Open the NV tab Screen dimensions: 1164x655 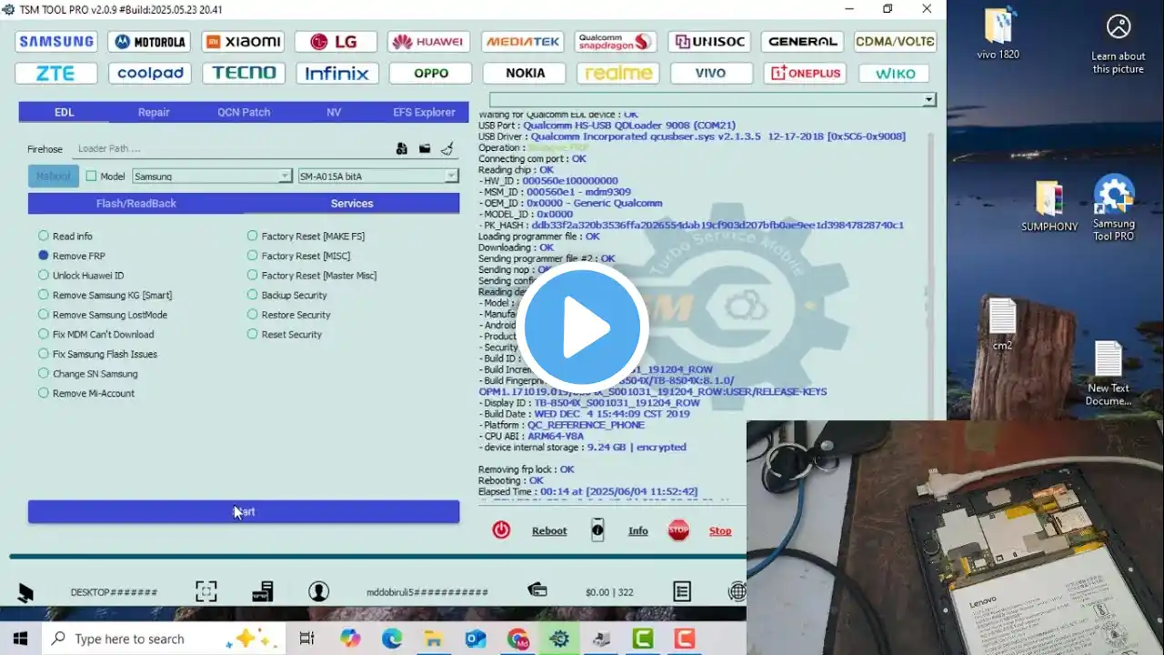coord(334,112)
